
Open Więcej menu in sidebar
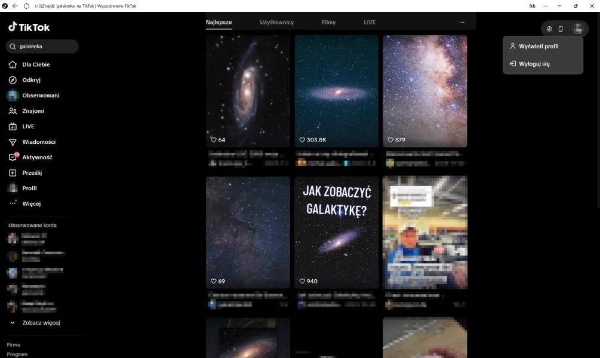31,203
